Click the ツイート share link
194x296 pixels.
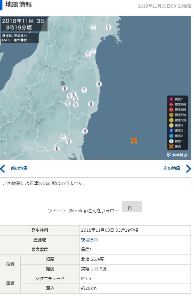pos(57,211)
